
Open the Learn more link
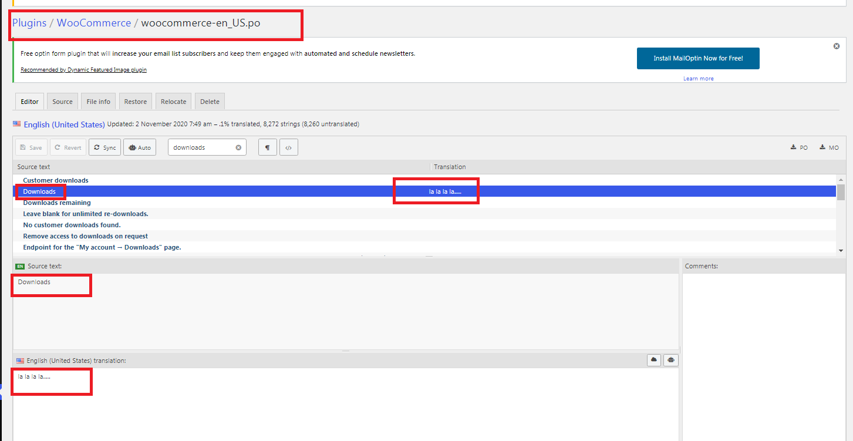click(699, 78)
